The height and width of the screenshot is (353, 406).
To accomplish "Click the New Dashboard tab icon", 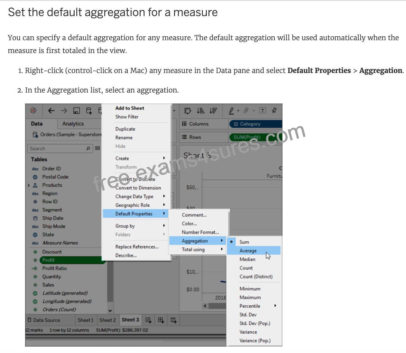I will coord(161,320).
